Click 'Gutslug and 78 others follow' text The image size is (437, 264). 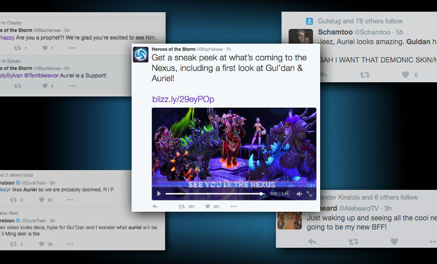(x=360, y=21)
